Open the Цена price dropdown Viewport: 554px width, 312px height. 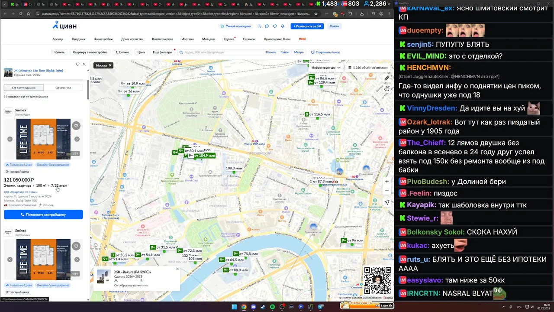tap(141, 52)
